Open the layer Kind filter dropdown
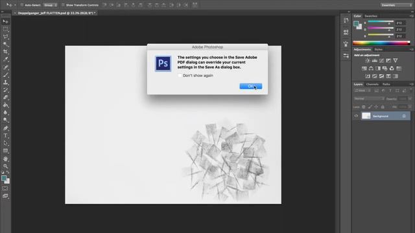Viewport: 415px width, 233px height. (x=363, y=91)
